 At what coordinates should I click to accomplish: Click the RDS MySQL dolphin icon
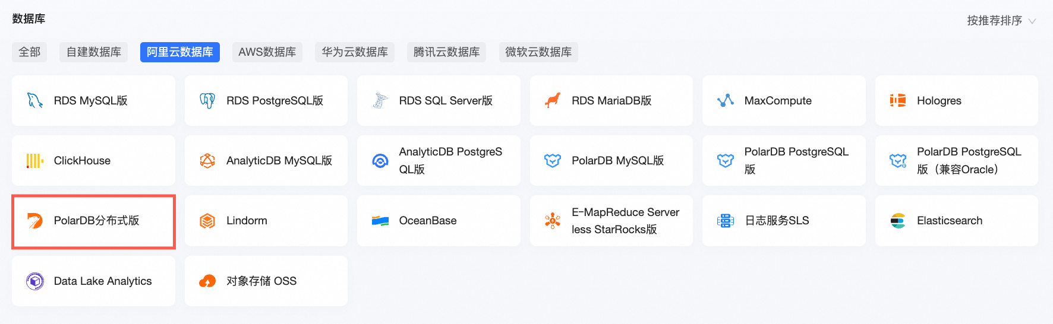point(35,100)
